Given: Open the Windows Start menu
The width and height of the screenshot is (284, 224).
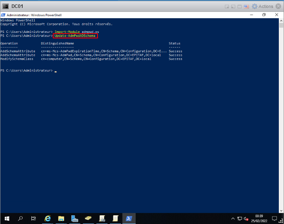Looking at the screenshot, I should click(x=7, y=218).
